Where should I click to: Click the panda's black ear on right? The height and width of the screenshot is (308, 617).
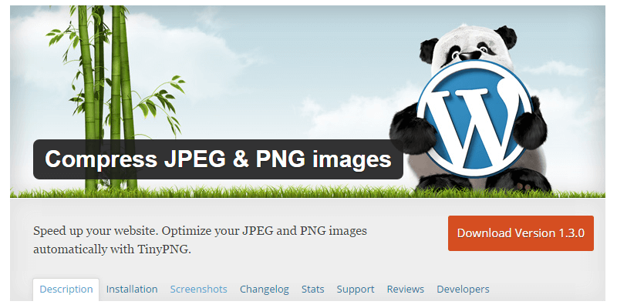(506, 36)
